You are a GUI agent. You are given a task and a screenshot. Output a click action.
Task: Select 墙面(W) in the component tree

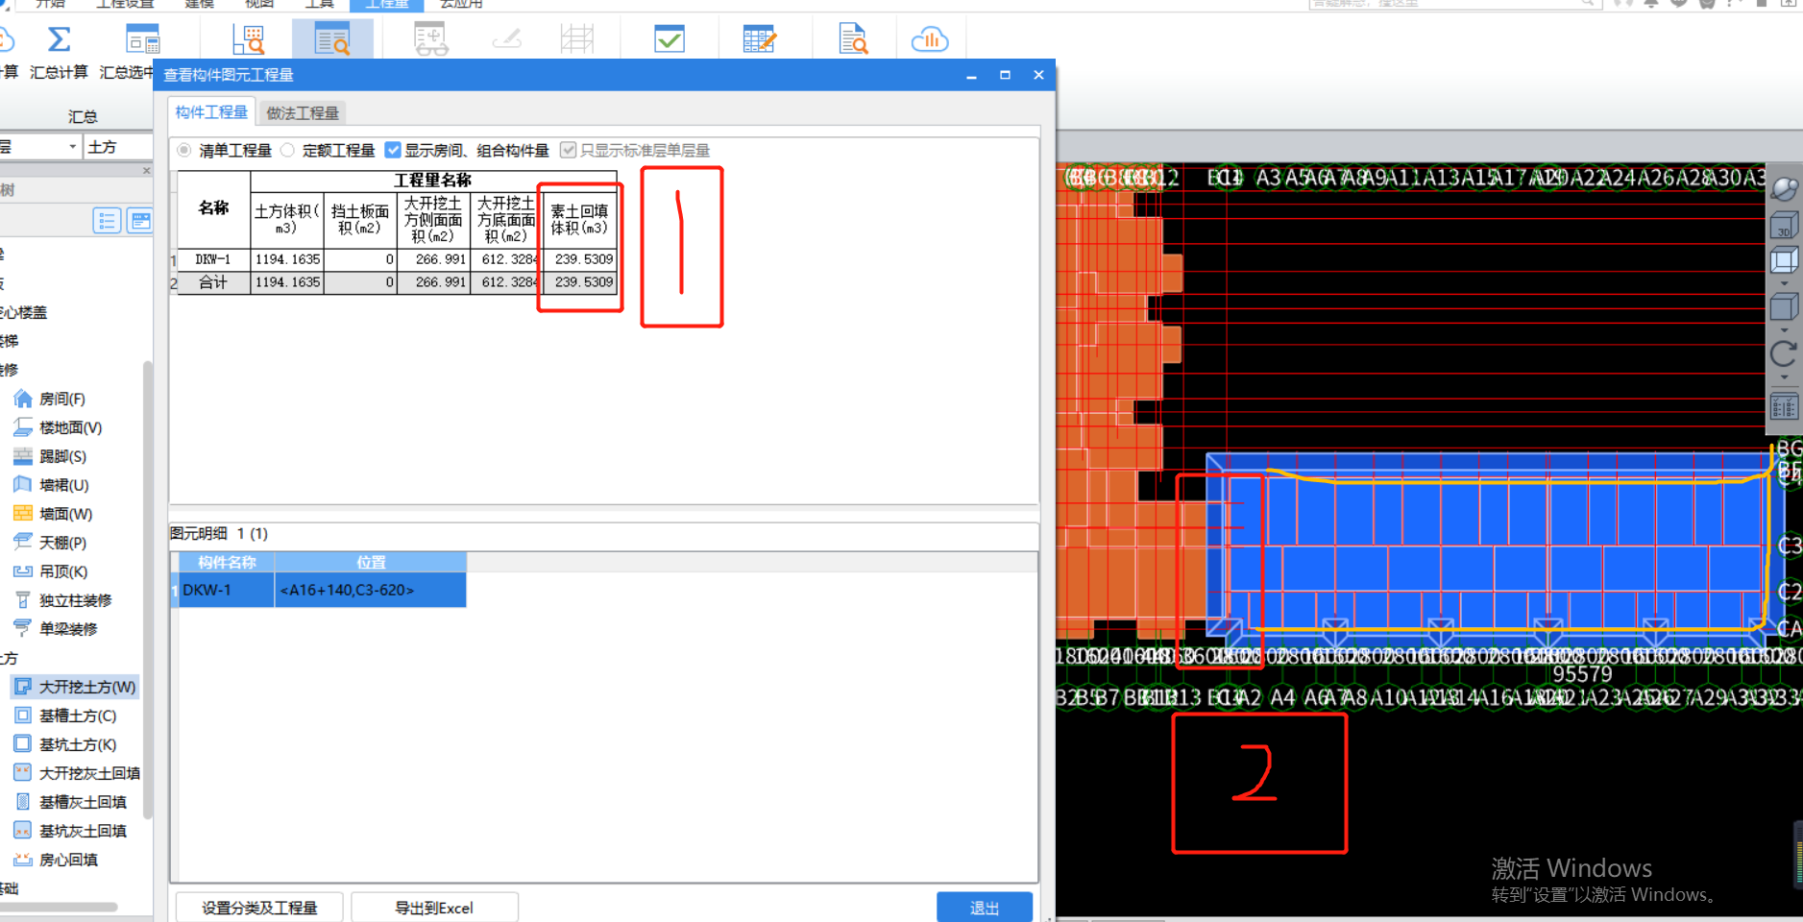[x=65, y=514]
